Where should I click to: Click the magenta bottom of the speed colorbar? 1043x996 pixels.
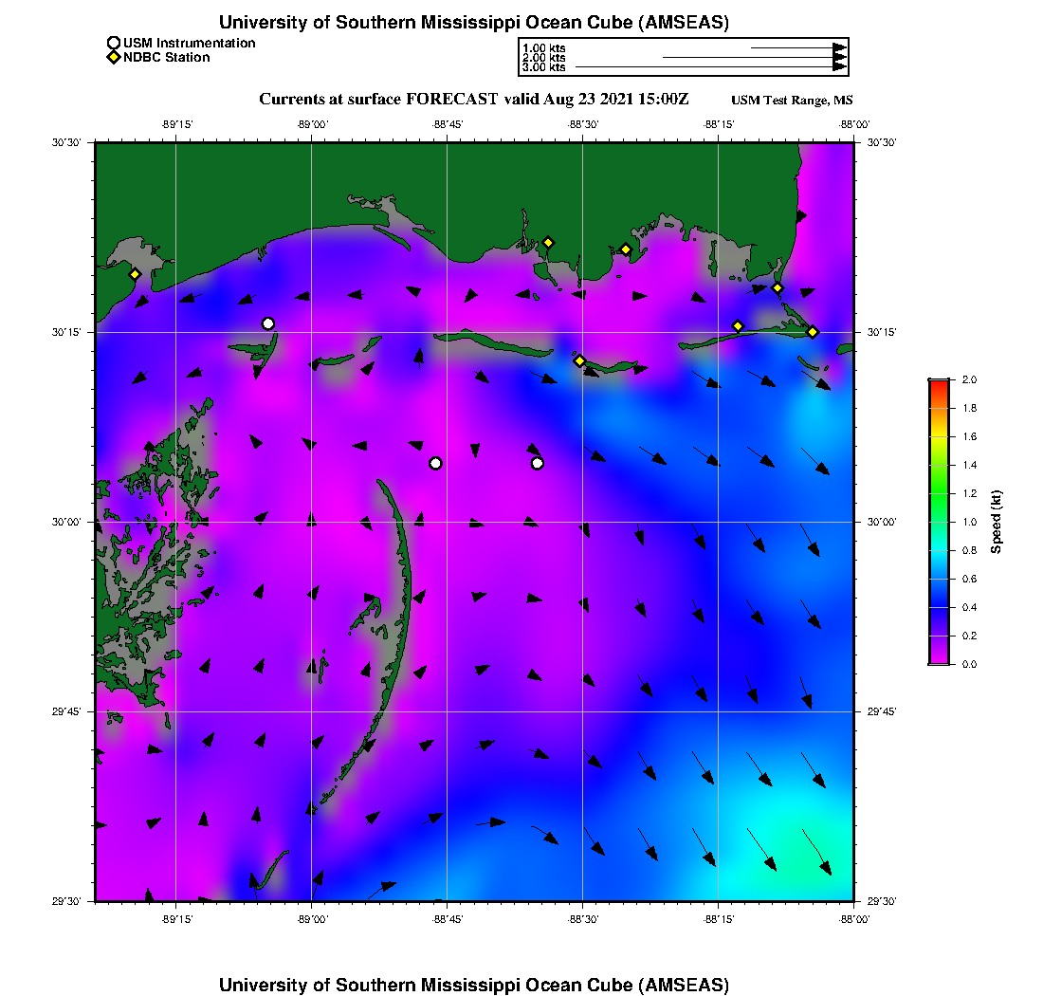pyautogui.click(x=940, y=660)
